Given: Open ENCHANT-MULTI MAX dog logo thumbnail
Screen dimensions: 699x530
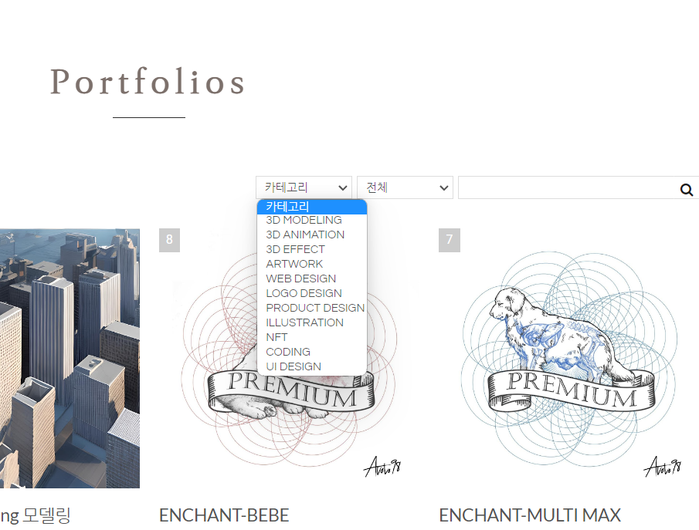Looking at the screenshot, I should 568,359.
